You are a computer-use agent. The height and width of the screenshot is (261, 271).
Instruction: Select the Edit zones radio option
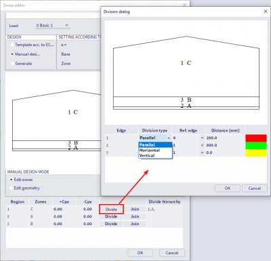click(12, 180)
